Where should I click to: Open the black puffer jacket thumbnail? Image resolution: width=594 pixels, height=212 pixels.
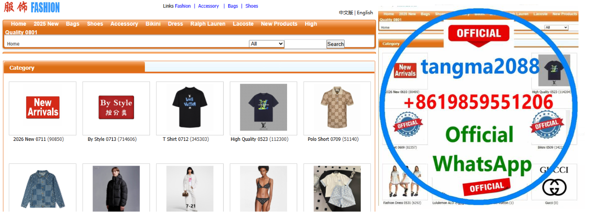(x=116, y=189)
